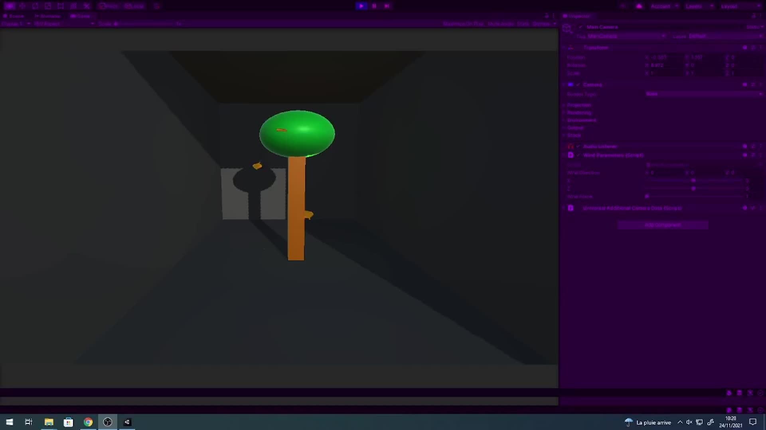Disable the Audio Listener checkbox
This screenshot has height=430, width=766.
click(578, 147)
